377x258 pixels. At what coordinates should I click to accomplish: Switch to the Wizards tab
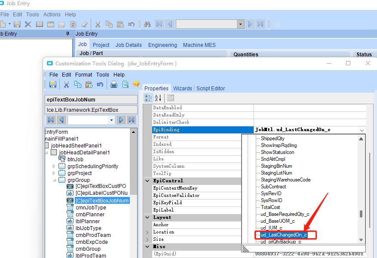click(x=183, y=89)
